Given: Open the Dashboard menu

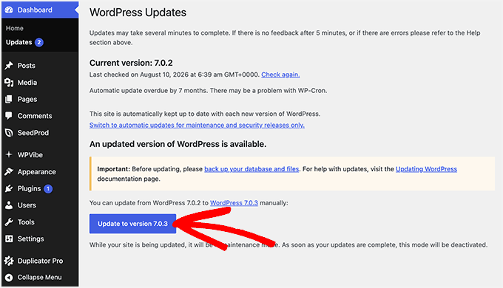Looking at the screenshot, I should 40,10.
